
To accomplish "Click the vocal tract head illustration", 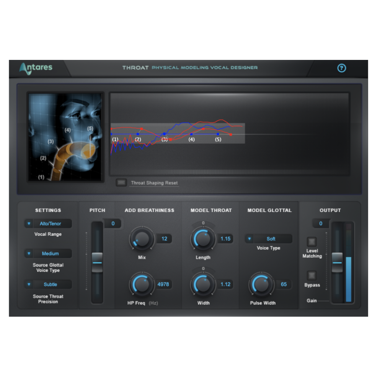I will coord(65,137).
